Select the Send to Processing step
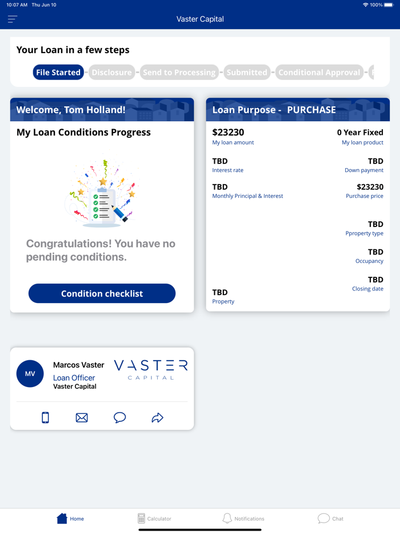Image resolution: width=400 pixels, height=534 pixels. [x=179, y=73]
